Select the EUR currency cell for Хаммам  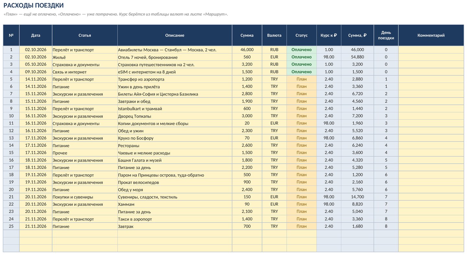(274, 204)
